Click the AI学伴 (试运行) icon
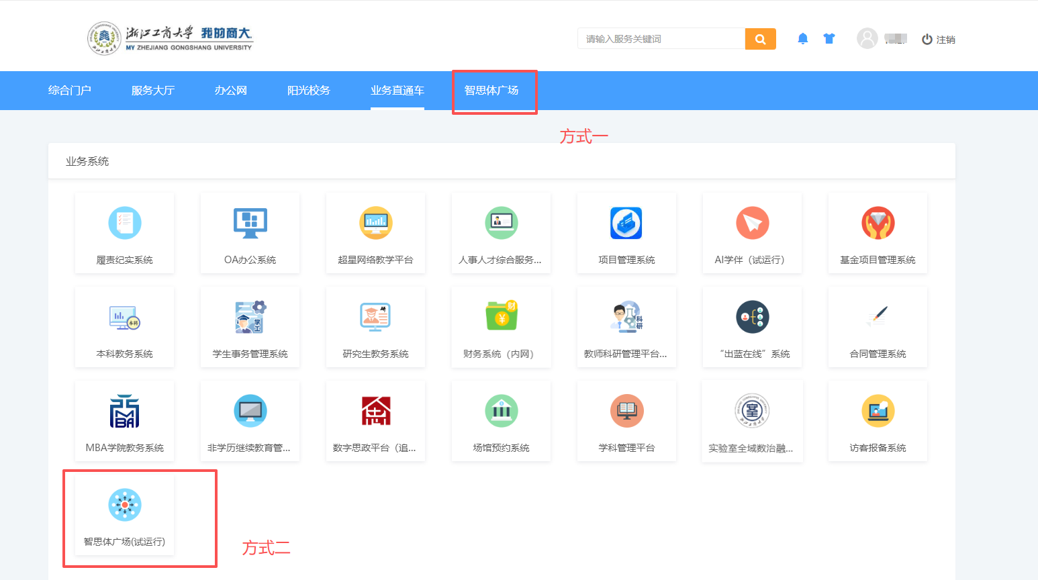 point(752,224)
